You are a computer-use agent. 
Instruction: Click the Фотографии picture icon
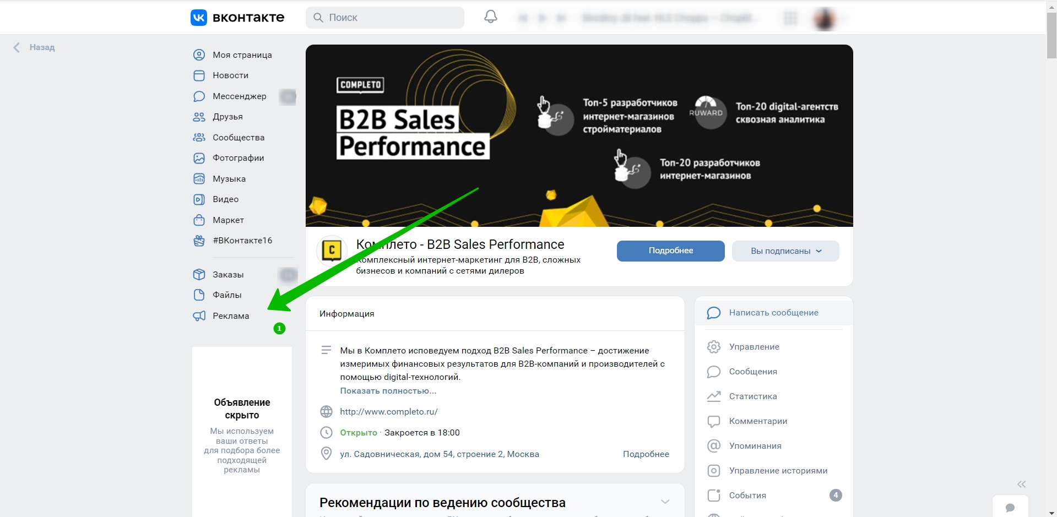click(199, 158)
